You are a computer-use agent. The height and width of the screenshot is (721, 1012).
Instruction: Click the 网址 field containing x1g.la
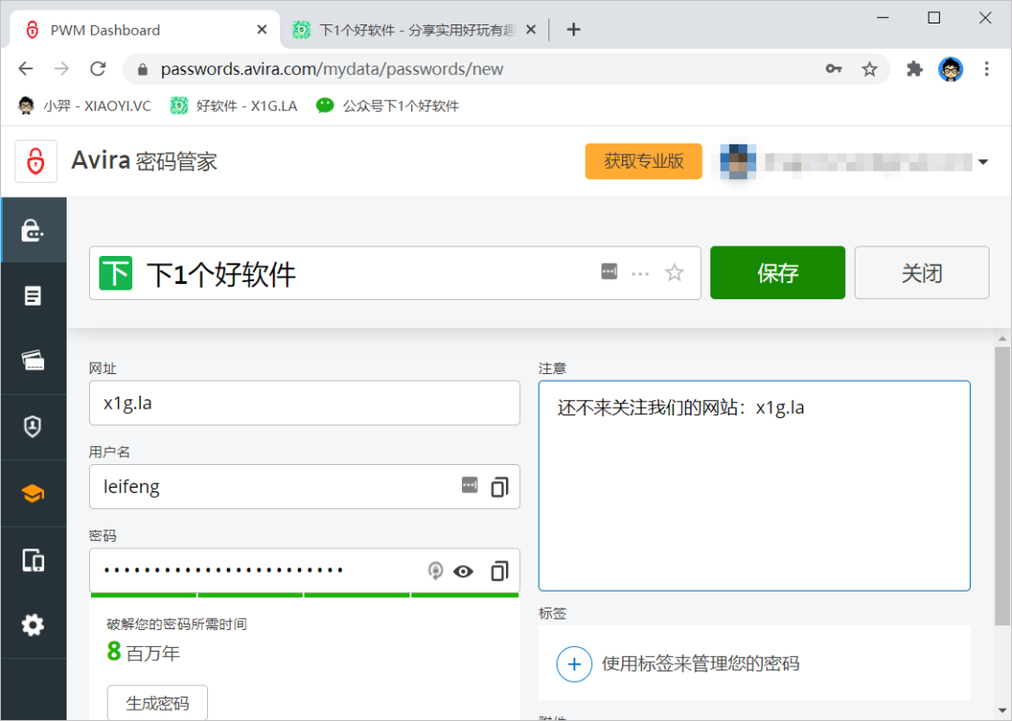tap(305, 403)
